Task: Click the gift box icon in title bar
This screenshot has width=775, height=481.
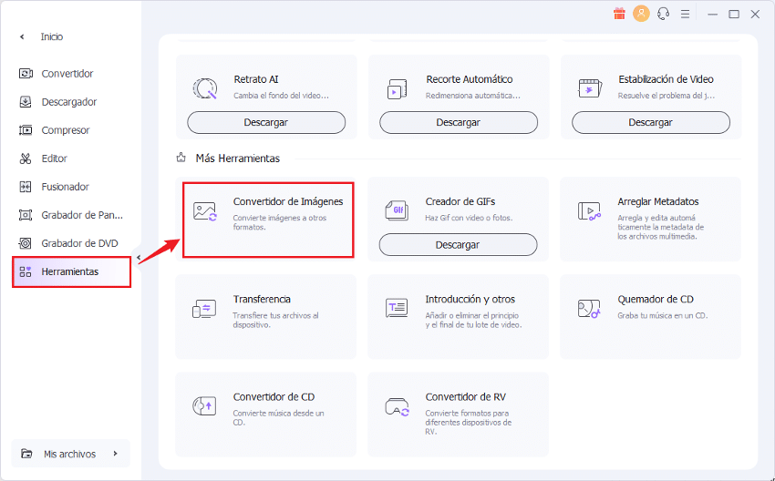Action: tap(619, 14)
